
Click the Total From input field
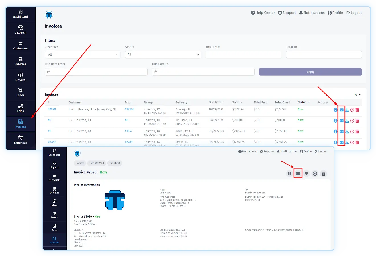243,55
